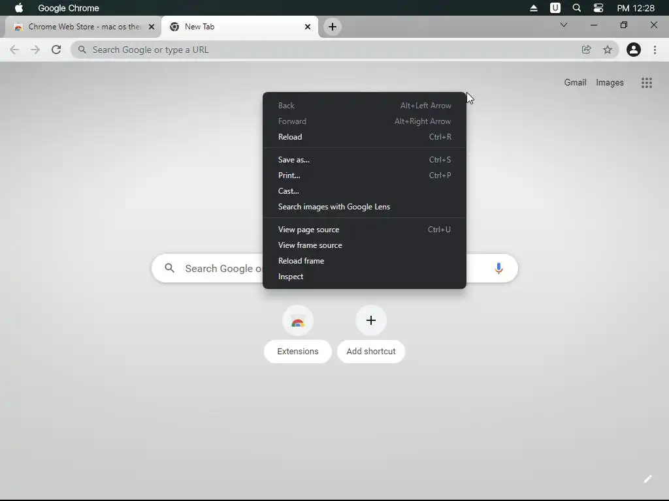The height and width of the screenshot is (501, 669).
Task: Click the browser Forward arrow
Action: (x=35, y=50)
